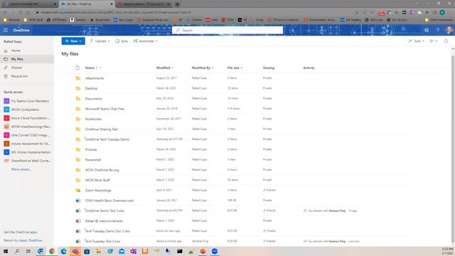This screenshot has height=256, width=455.
Task: Open the Modified By column header menu
Action: (x=203, y=68)
